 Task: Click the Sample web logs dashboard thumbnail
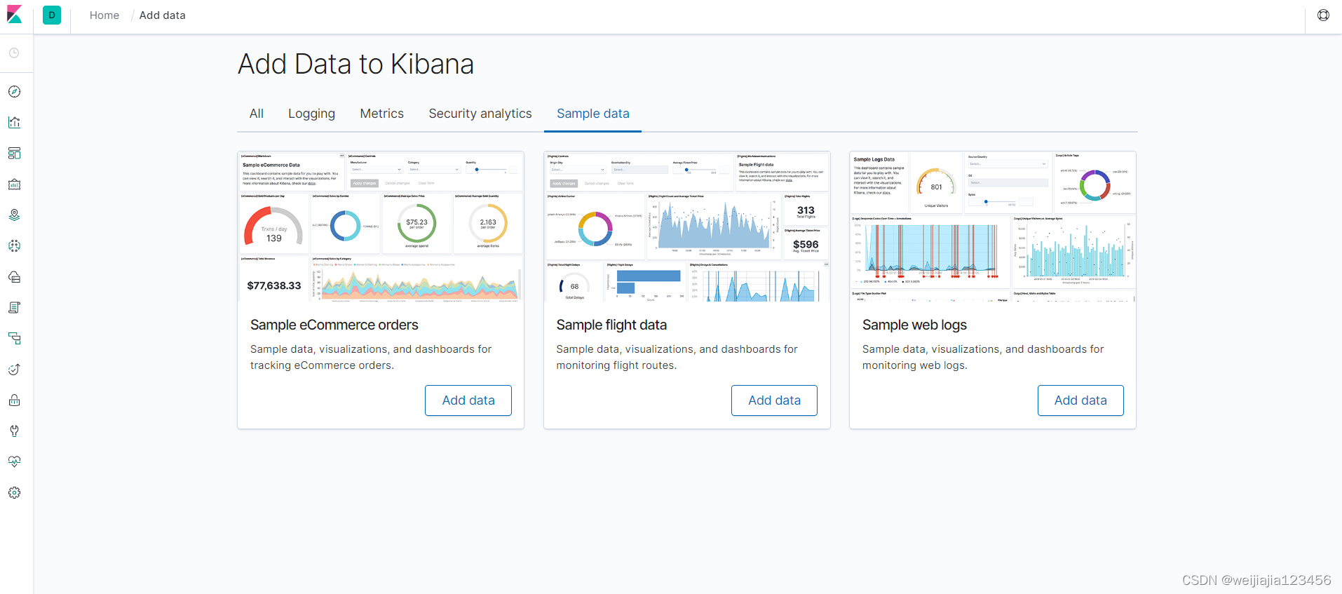(993, 227)
